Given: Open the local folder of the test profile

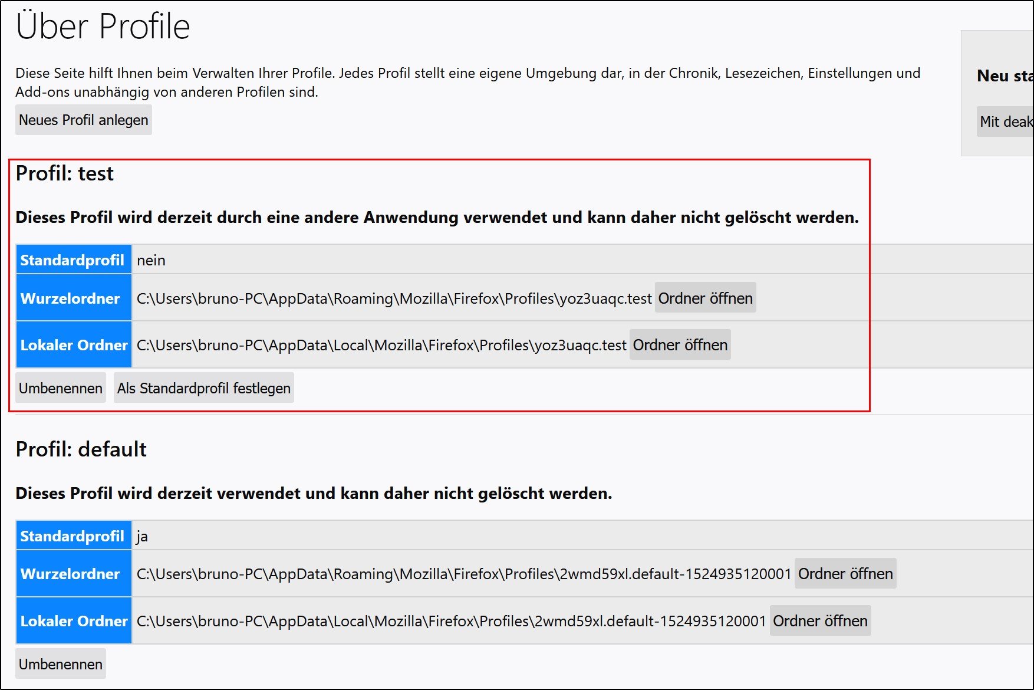Looking at the screenshot, I should pos(680,345).
